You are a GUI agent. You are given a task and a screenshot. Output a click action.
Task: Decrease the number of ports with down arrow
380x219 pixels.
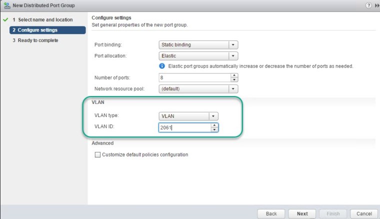(234, 80)
